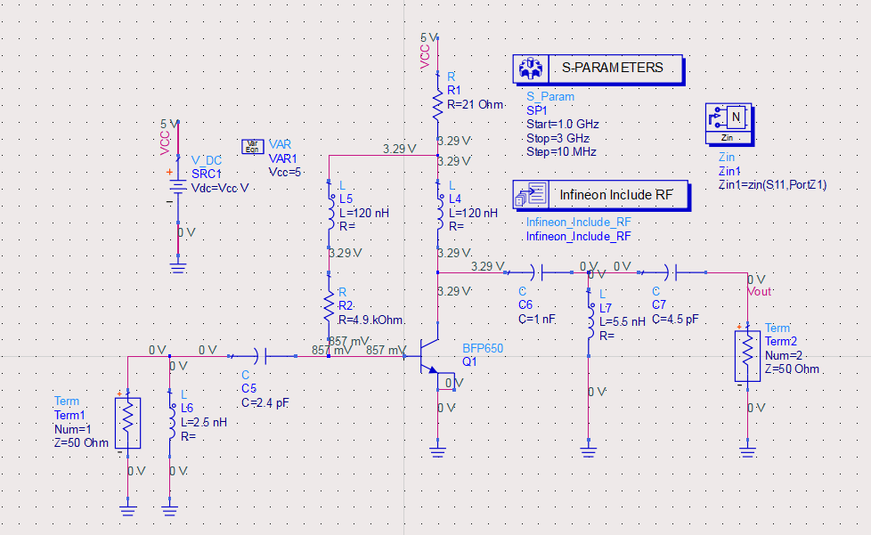Select resistor R1 symbol below VCC
871x535 pixels.
pos(437,105)
